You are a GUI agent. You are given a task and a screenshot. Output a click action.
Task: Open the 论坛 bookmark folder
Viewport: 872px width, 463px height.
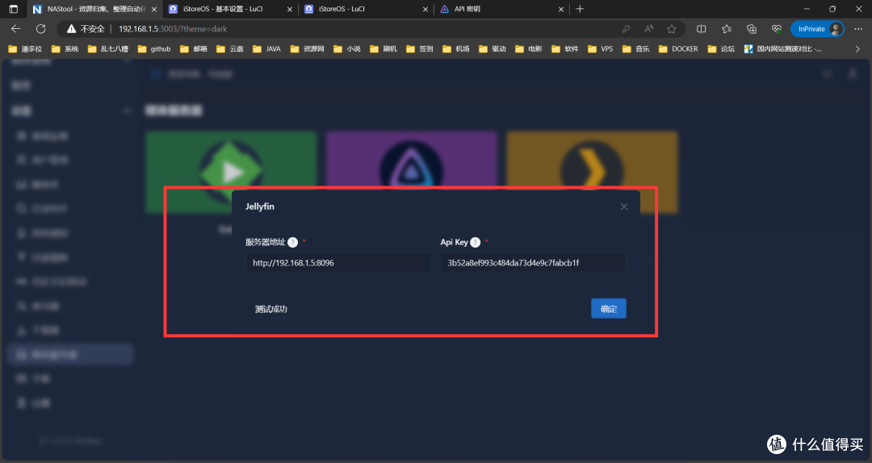point(721,49)
